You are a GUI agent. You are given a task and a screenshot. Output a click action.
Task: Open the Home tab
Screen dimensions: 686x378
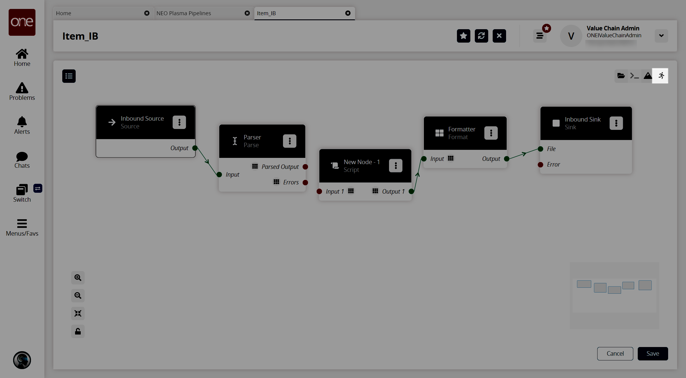(63, 13)
